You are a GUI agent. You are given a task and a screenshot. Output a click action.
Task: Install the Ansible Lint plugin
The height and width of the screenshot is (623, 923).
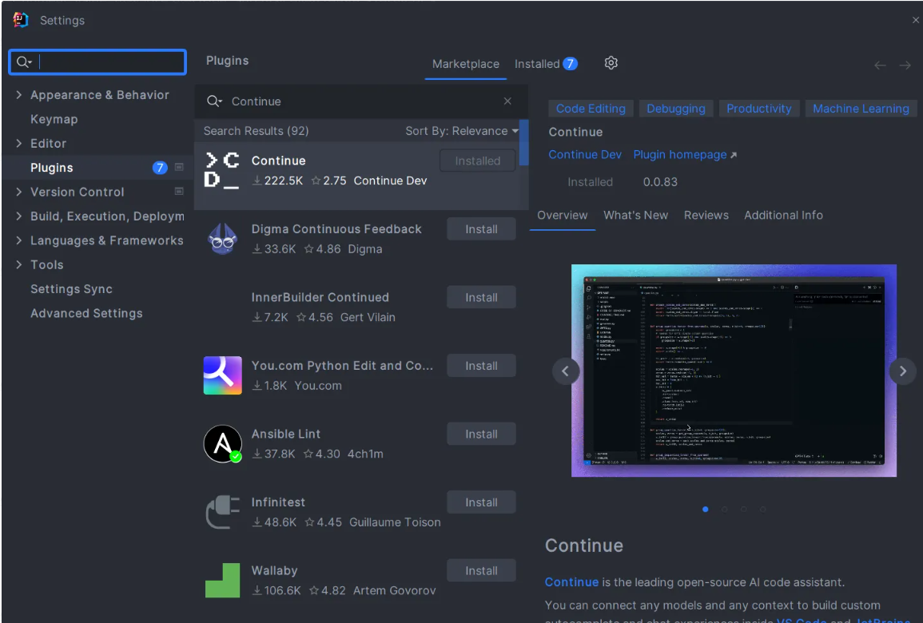(482, 435)
